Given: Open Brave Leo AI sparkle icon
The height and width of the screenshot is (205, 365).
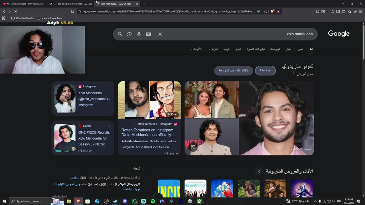Looking at the screenshot, I should click(349, 11).
